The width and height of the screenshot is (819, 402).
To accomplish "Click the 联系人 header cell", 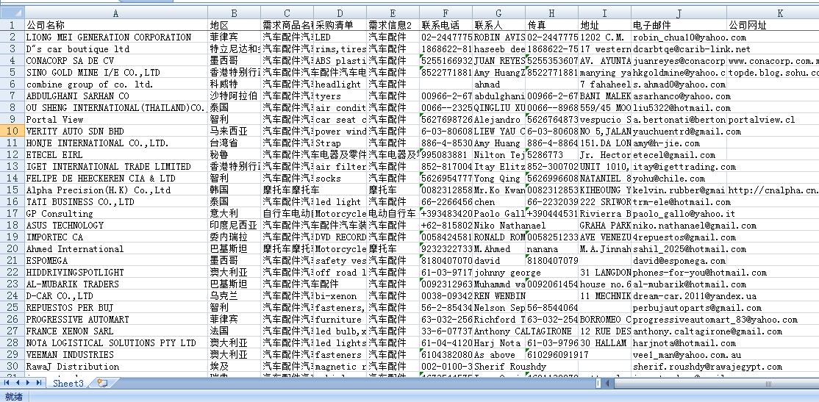I will coord(498,25).
